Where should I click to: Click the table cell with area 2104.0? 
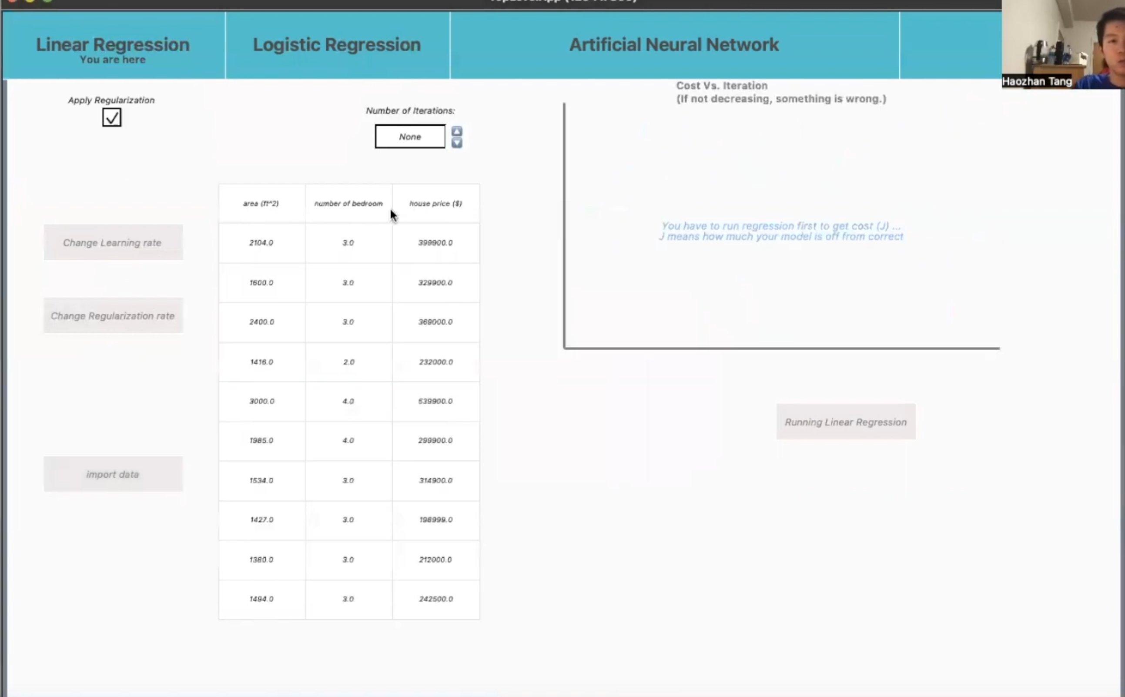tap(261, 242)
